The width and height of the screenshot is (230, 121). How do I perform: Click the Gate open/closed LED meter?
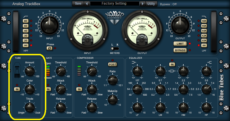point(48,71)
